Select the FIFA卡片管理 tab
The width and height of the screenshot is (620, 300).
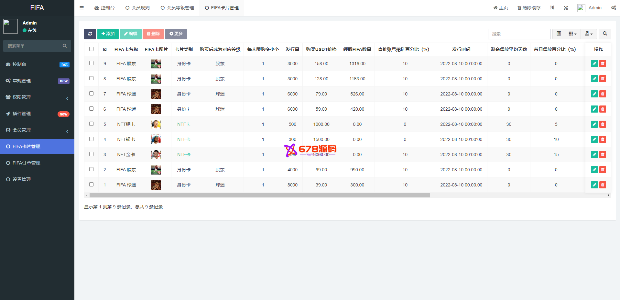pos(222,8)
